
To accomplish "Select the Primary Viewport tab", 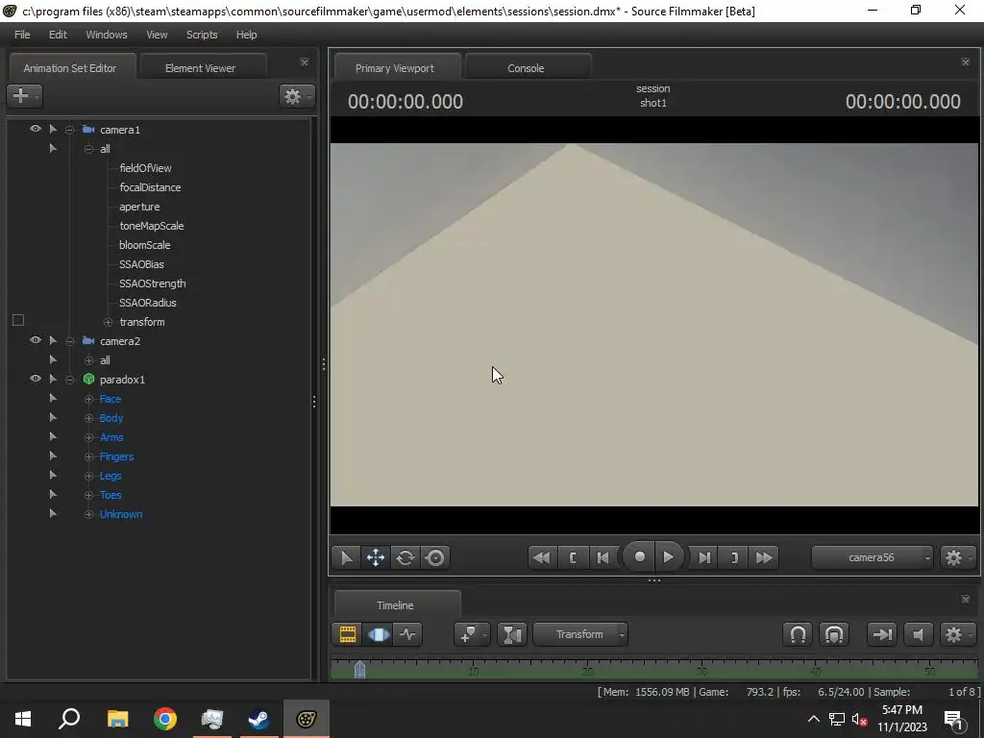I will (397, 68).
